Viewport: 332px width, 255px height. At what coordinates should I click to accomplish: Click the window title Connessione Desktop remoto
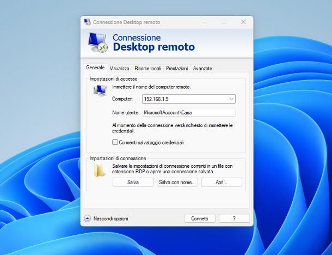tap(127, 22)
